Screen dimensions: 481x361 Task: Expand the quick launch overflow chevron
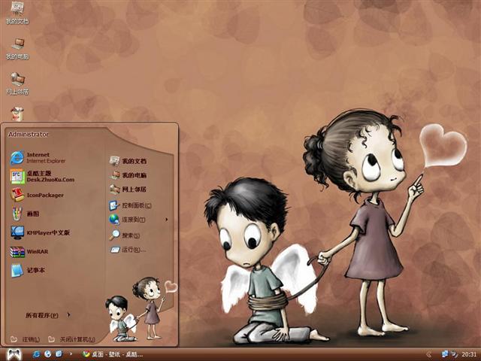tap(71, 354)
